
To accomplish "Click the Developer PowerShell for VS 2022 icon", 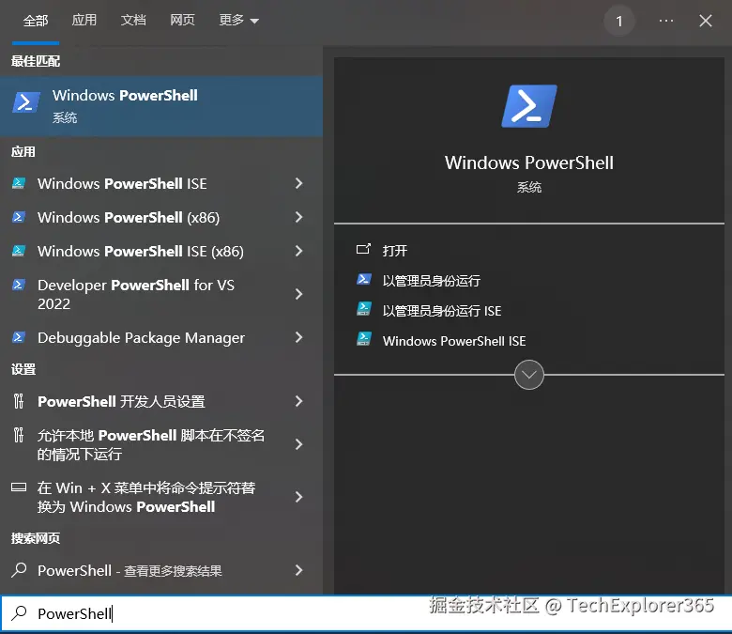I will 19,285.
